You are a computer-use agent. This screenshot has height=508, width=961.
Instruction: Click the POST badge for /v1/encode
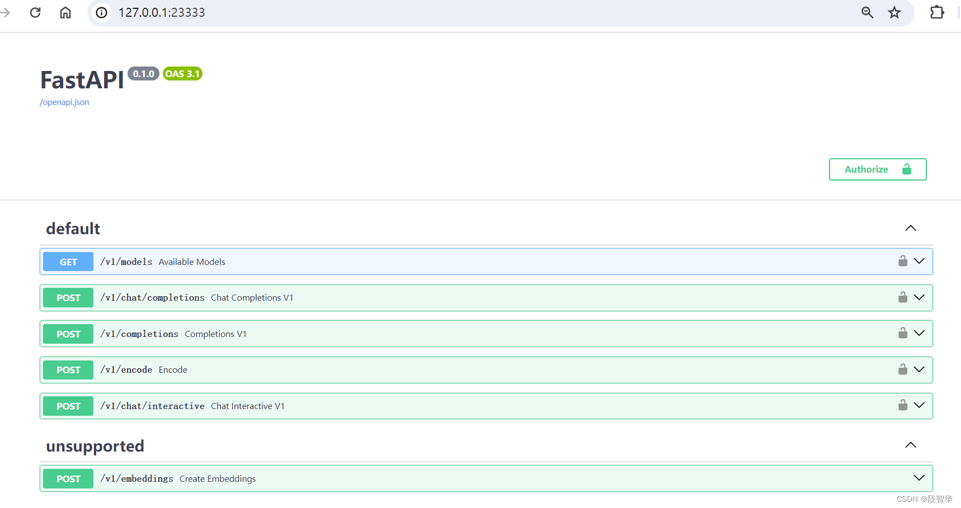click(68, 370)
